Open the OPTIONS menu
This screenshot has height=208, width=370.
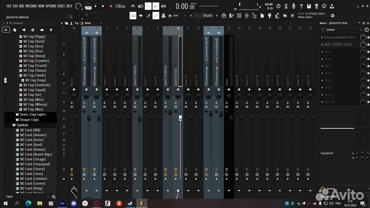pyautogui.click(x=51, y=5)
